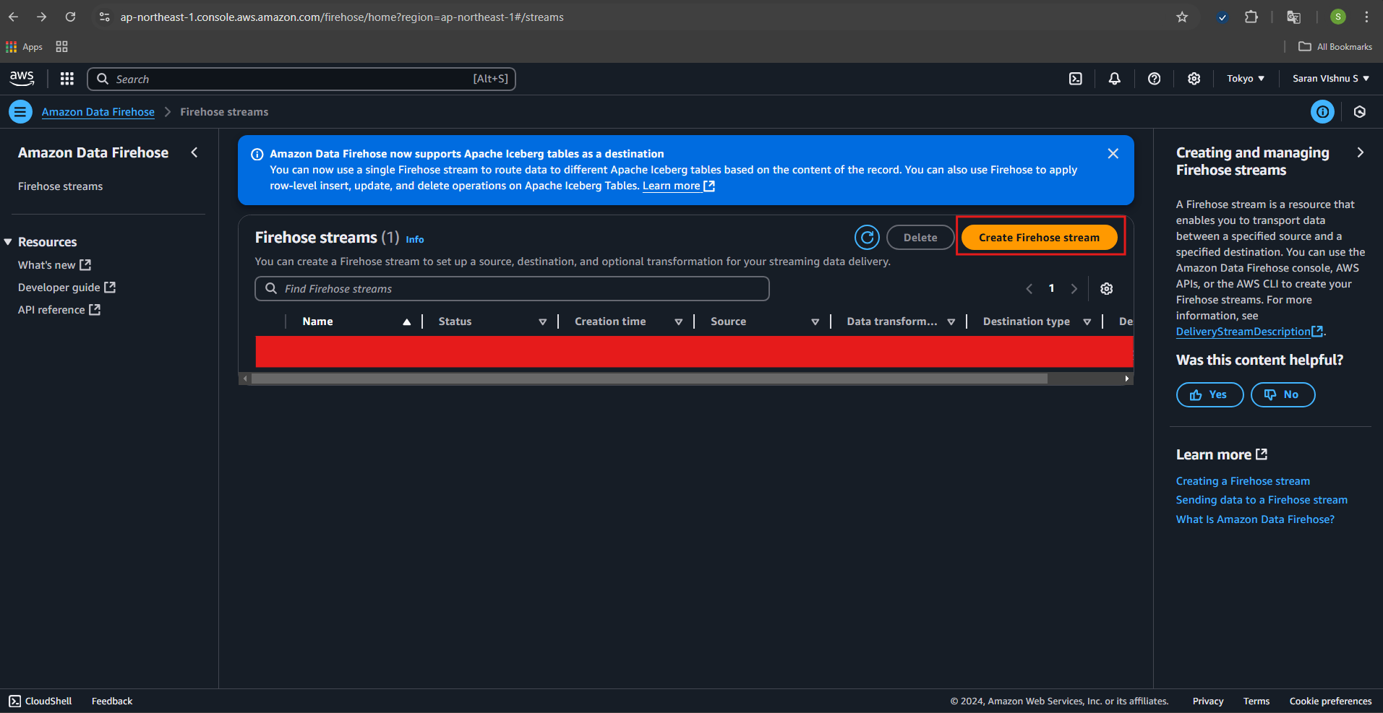Open the AWS services grid menu
Viewport: 1383px width, 713px height.
coord(67,79)
